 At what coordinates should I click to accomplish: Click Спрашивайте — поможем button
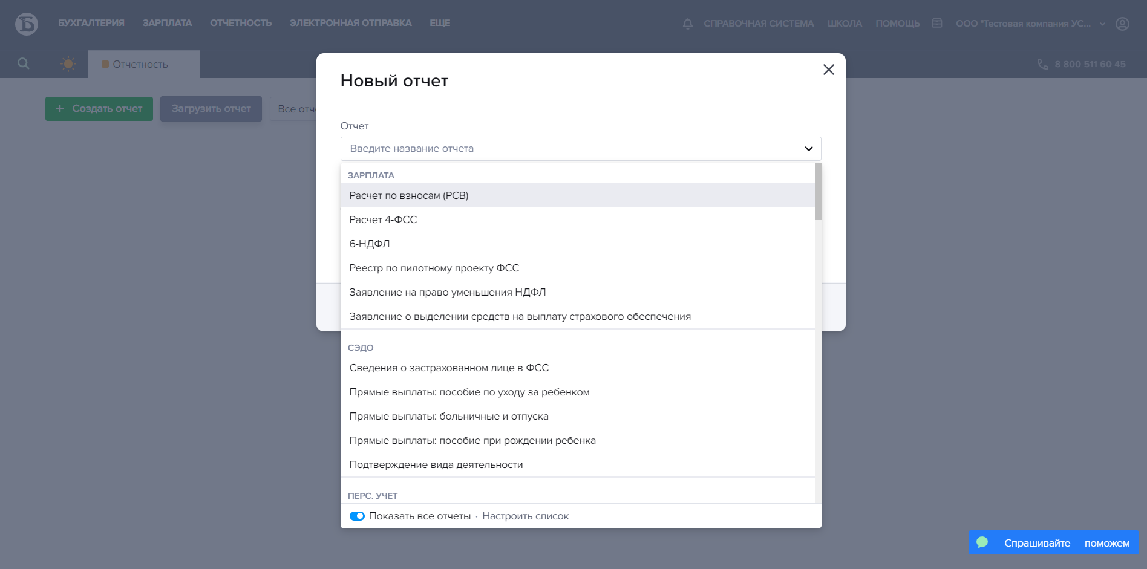click(1067, 543)
